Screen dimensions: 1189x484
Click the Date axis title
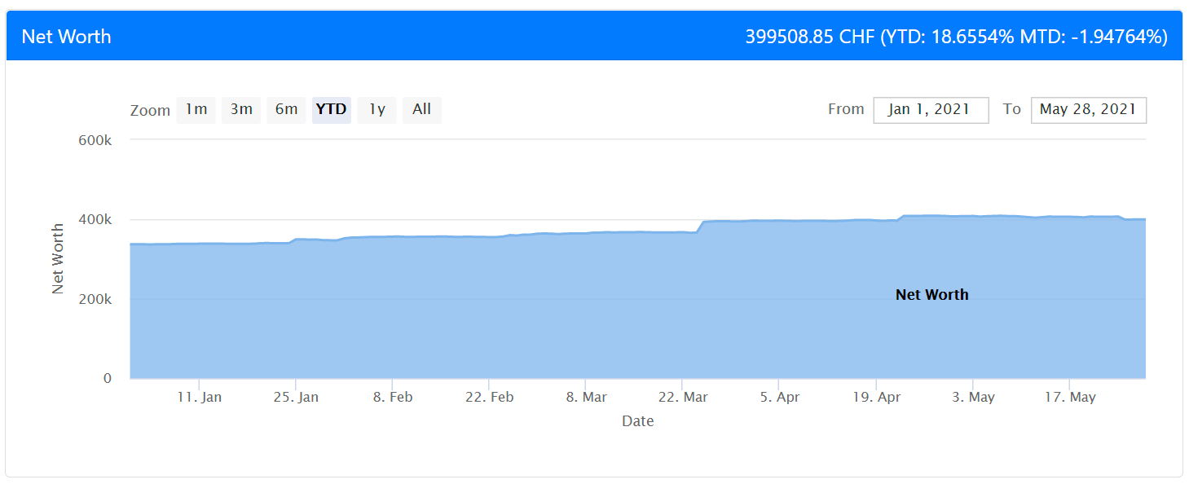[x=638, y=421]
